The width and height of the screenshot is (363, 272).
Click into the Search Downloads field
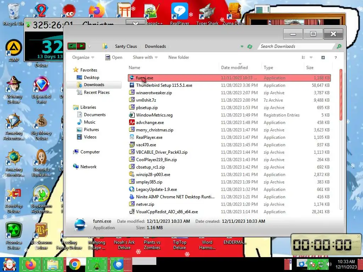click(x=296, y=46)
